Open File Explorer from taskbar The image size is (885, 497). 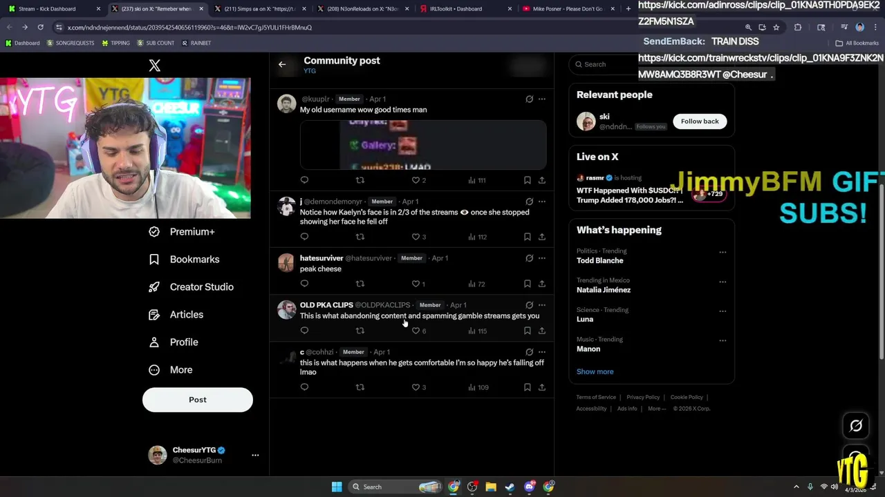(491, 487)
